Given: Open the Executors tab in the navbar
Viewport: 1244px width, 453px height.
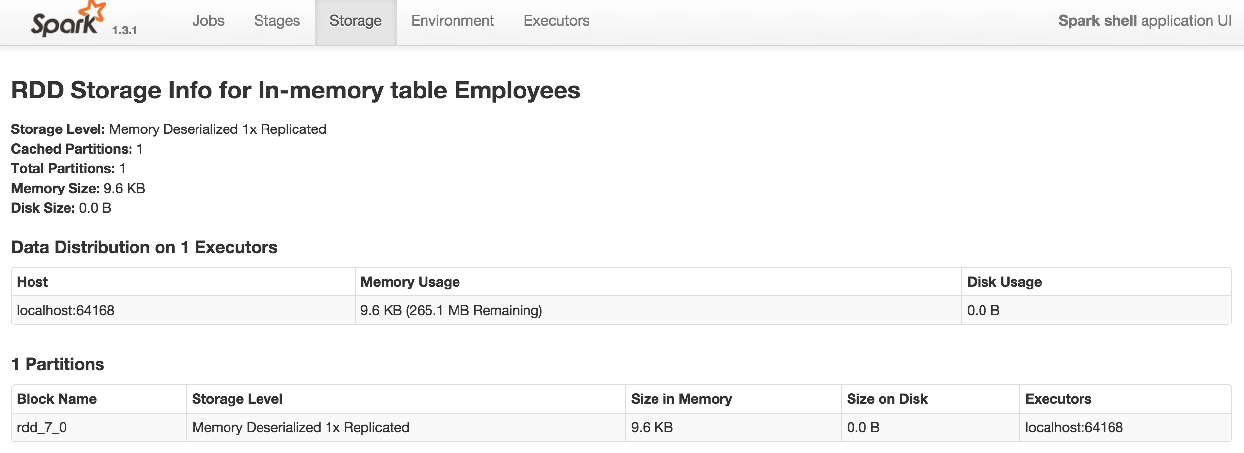Looking at the screenshot, I should [557, 21].
